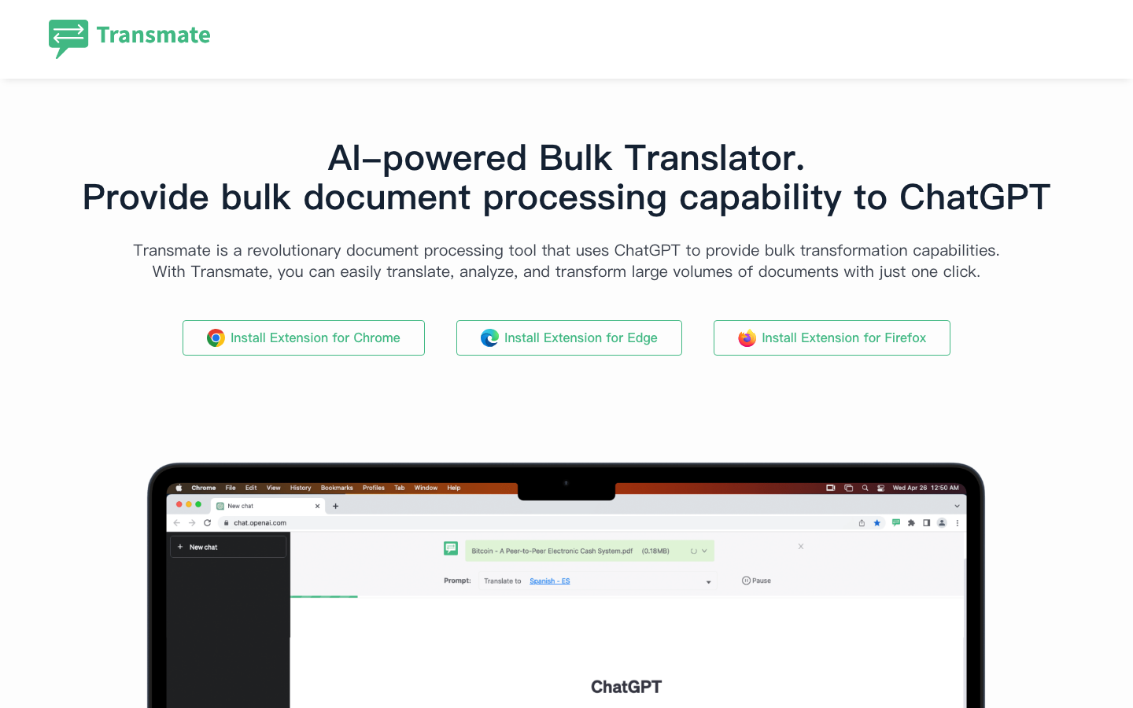Click Install Extension for Edge button

[569, 337]
